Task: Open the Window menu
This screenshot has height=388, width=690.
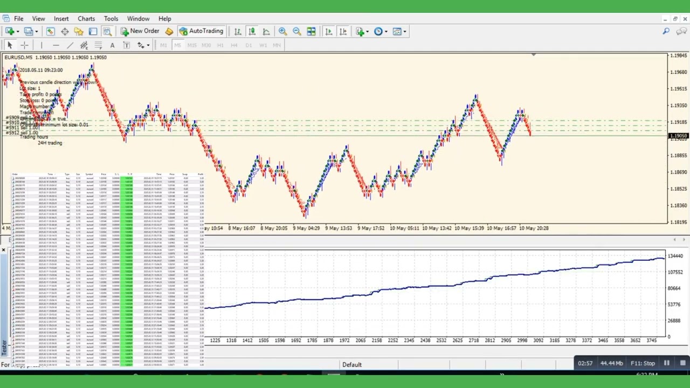Action: click(139, 18)
